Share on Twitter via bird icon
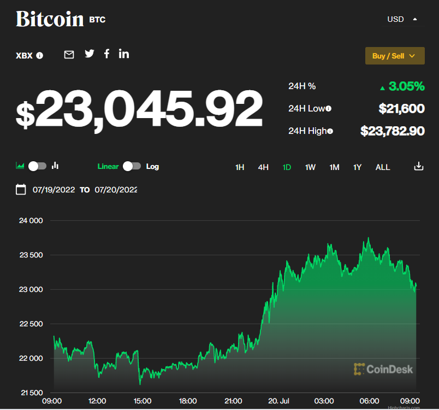 (x=90, y=54)
